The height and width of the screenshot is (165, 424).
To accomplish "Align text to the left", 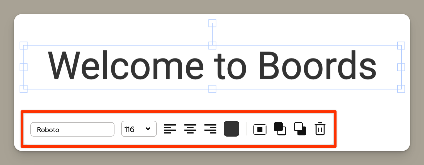I will click(x=170, y=129).
